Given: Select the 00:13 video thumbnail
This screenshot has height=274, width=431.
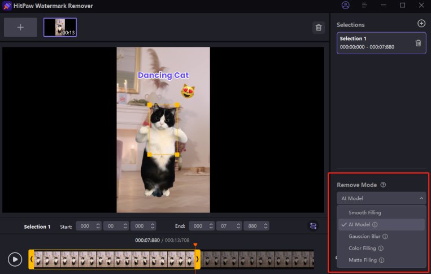Looking at the screenshot, I should point(60,27).
